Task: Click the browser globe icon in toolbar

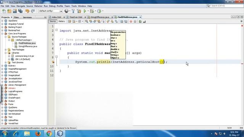Action: tap(66, 11)
